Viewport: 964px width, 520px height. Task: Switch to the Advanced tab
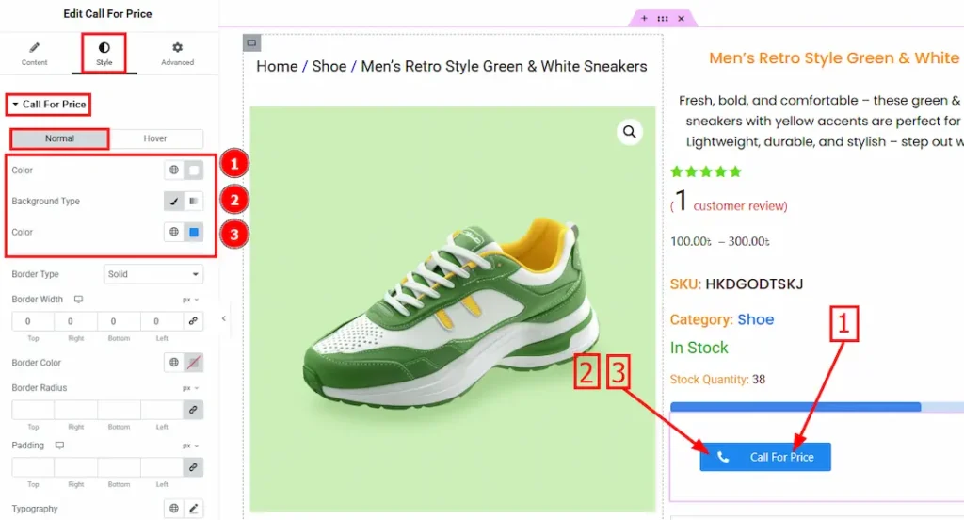coord(177,54)
